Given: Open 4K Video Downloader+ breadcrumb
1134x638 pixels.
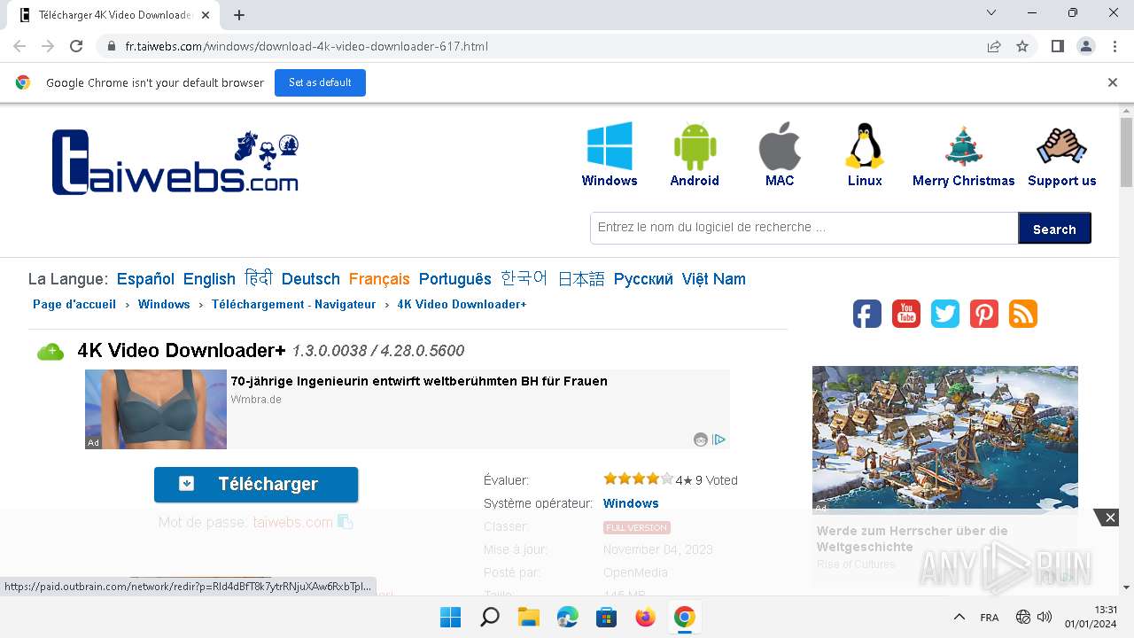Looking at the screenshot, I should [462, 304].
